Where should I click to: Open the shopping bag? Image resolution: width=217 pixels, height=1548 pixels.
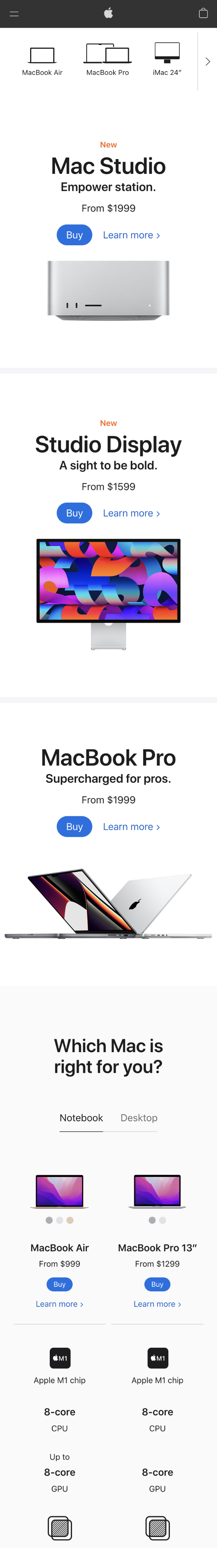click(x=203, y=13)
